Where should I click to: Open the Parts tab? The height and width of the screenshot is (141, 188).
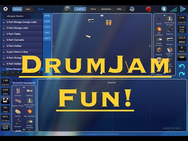pos(93,9)
